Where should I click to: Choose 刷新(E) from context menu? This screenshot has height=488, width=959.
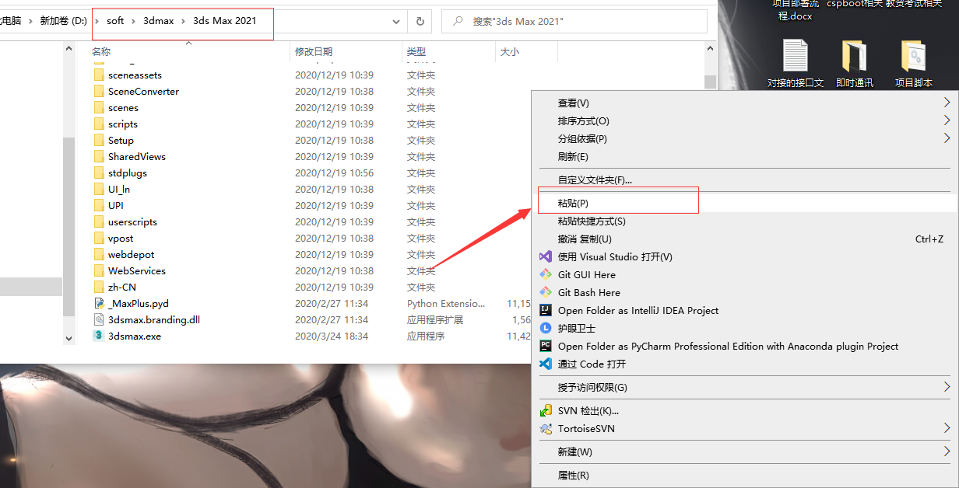[x=745, y=156]
